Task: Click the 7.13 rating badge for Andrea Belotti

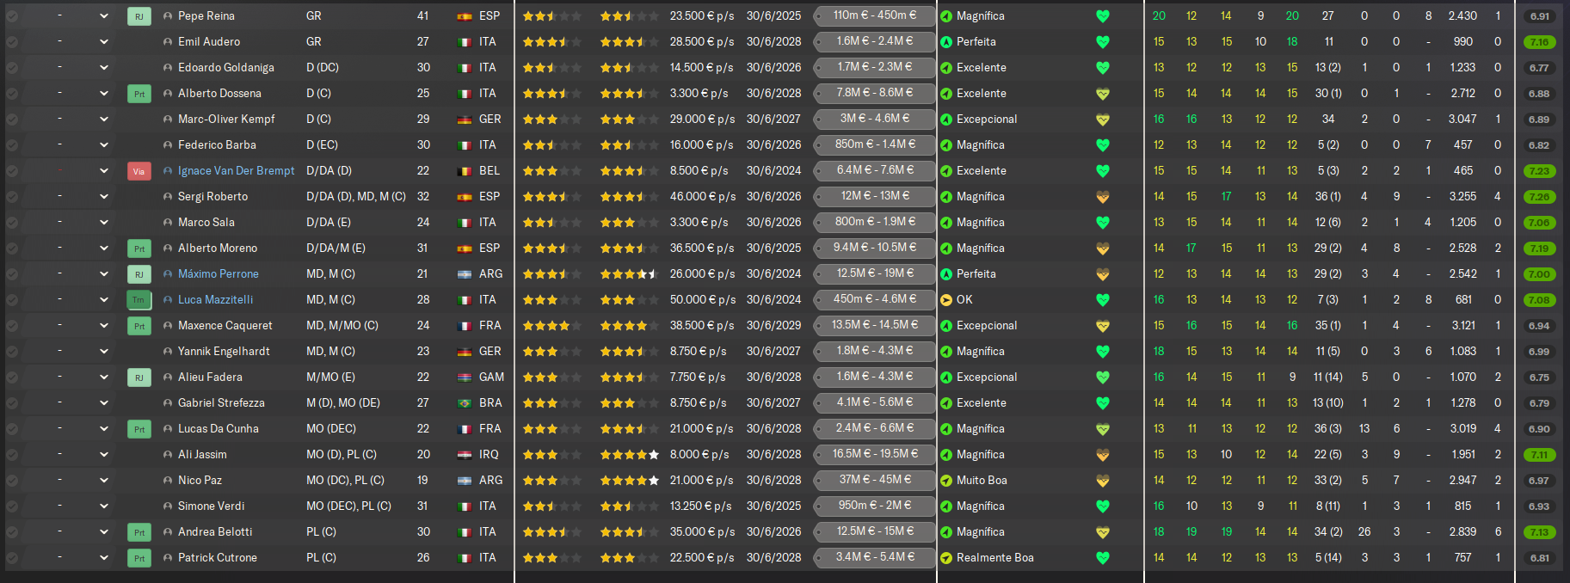Action: coord(1539,532)
